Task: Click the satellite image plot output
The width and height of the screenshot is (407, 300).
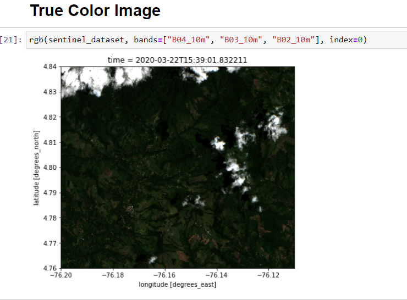Action: (x=178, y=168)
